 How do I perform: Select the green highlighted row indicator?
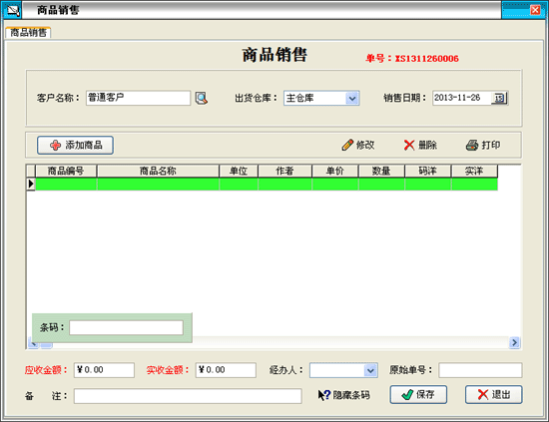click(x=31, y=184)
